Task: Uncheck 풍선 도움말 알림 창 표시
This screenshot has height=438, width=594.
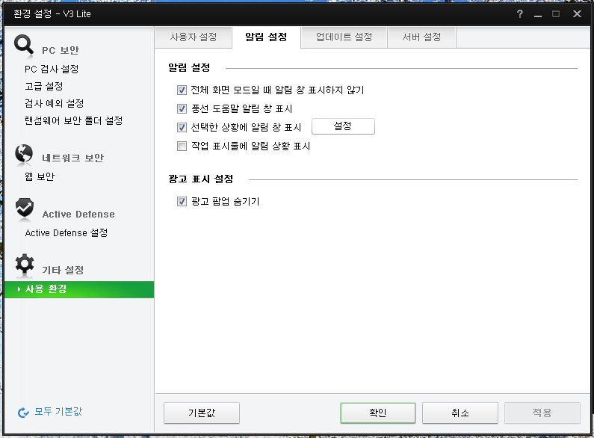Action: click(182, 108)
